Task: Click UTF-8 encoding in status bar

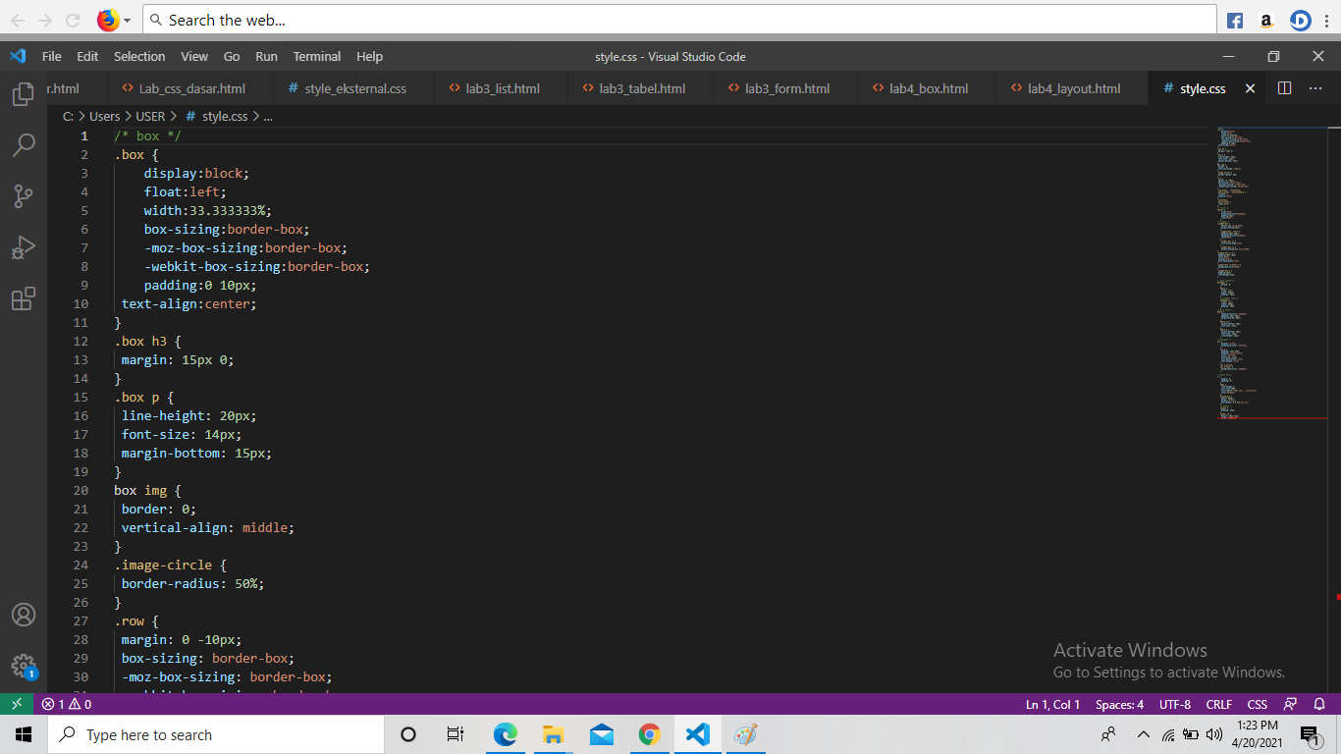Action: pyautogui.click(x=1174, y=704)
